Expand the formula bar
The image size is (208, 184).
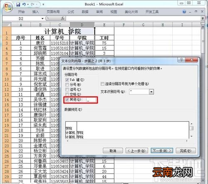(203, 18)
